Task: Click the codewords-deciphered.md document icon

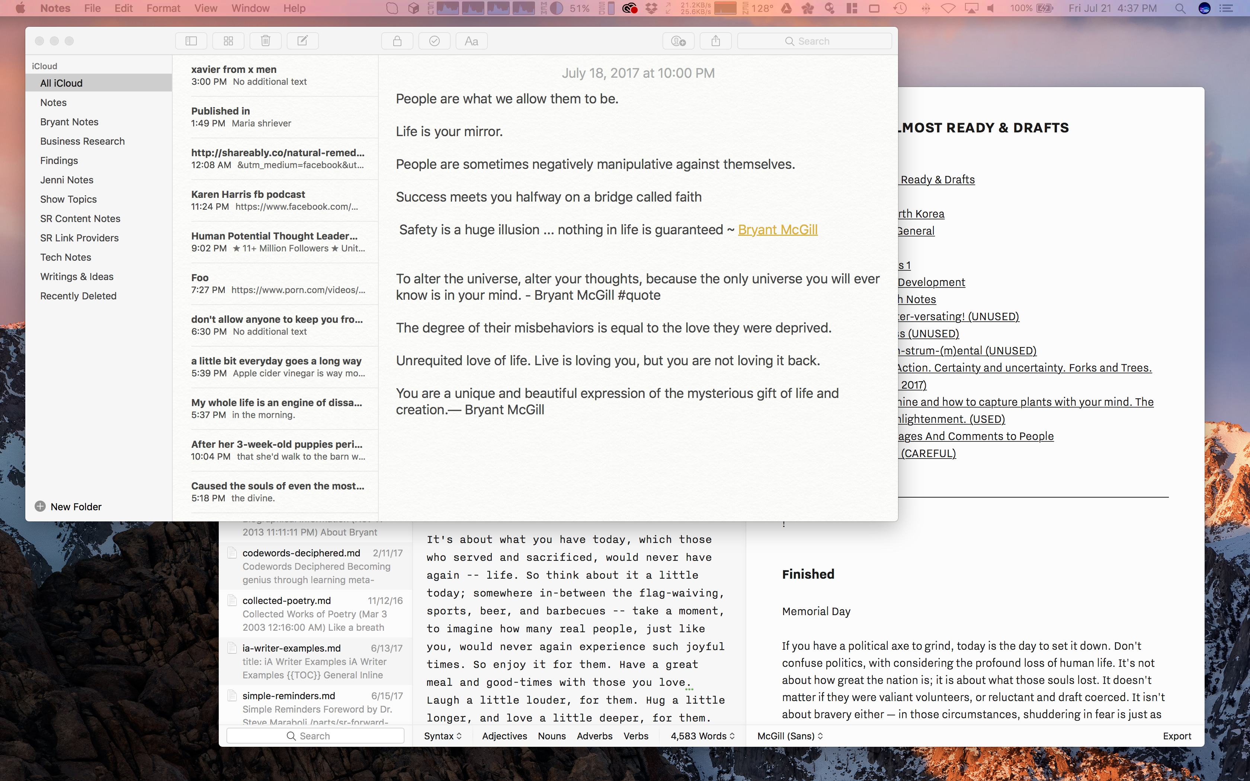Action: click(x=233, y=553)
